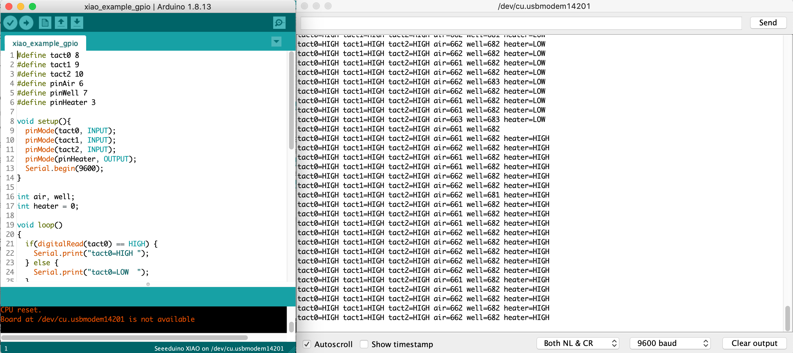Click the green zoom button of Arduino window
Image resolution: width=793 pixels, height=353 pixels.
[32, 6]
